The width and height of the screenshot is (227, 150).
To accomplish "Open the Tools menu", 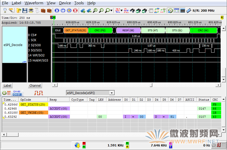I will pyautogui.click(x=79, y=3).
